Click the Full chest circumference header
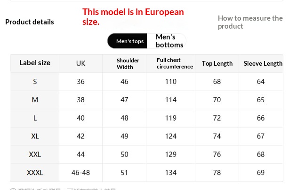Image resolution: width=289 pixels, height=190 pixels. click(x=175, y=63)
